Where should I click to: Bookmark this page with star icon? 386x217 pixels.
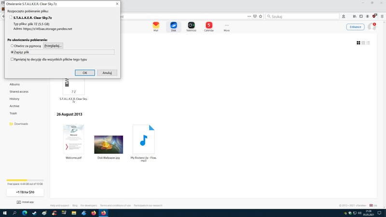click(x=261, y=16)
